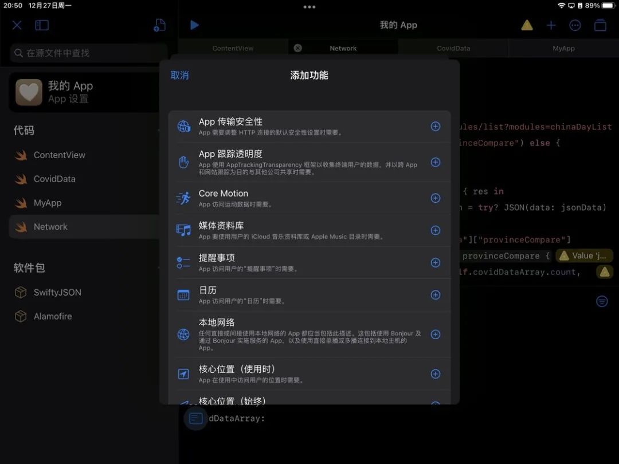619x464 pixels.
Task: Click the Core Motion row title
Action: [224, 194]
